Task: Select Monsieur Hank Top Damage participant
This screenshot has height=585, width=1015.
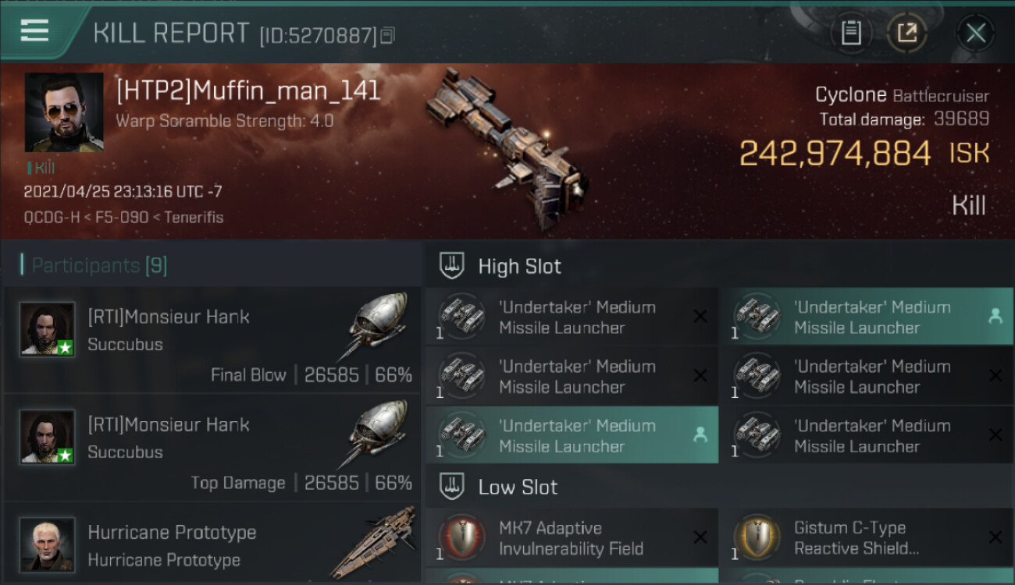Action: click(212, 447)
